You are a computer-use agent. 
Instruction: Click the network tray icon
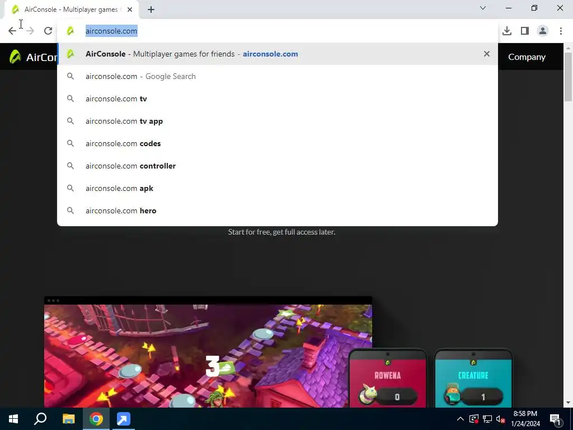(487, 419)
